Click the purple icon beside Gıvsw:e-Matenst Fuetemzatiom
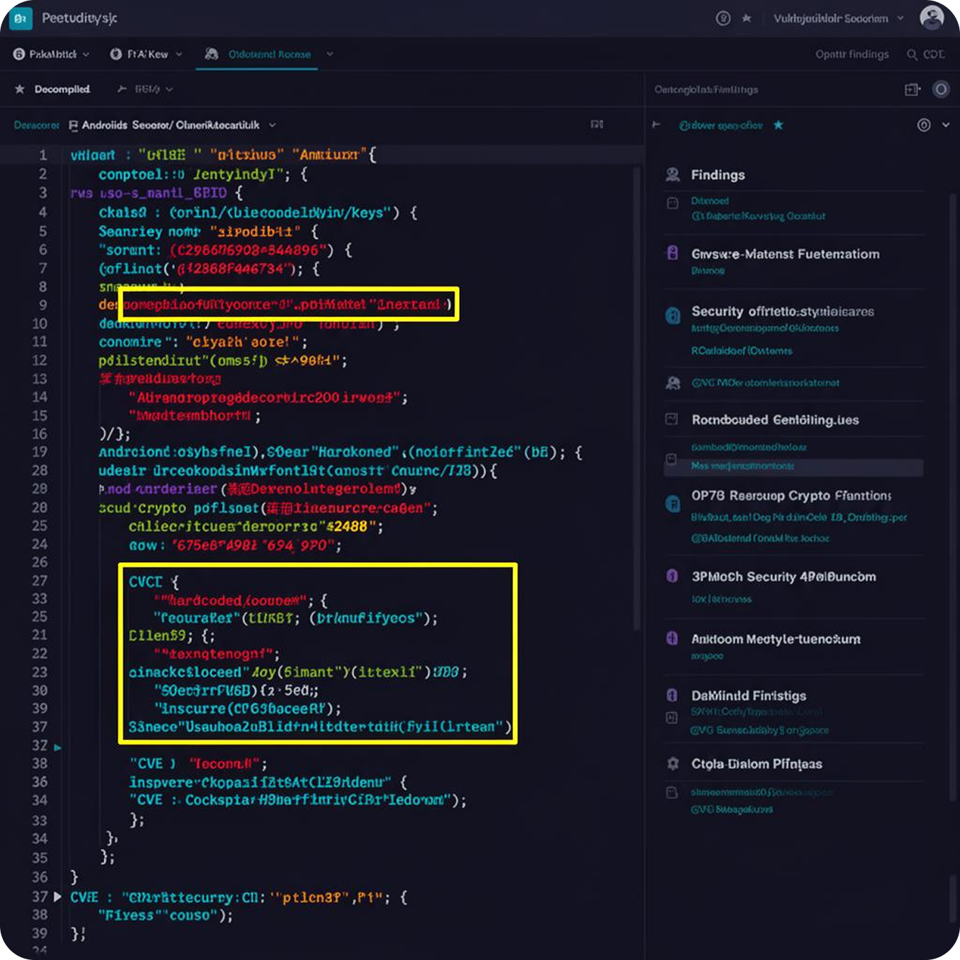 point(672,253)
